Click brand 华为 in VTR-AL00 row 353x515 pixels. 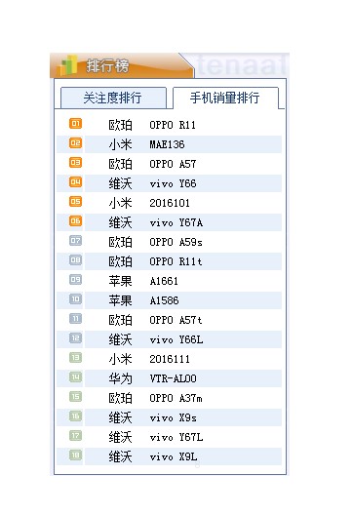[121, 378]
